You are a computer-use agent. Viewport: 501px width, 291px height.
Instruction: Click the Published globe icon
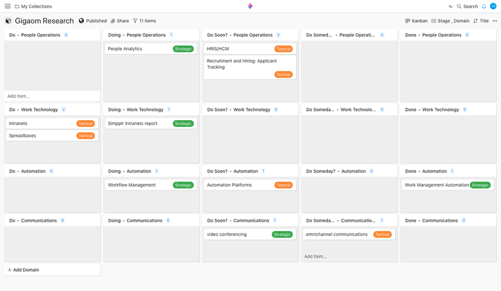click(82, 21)
